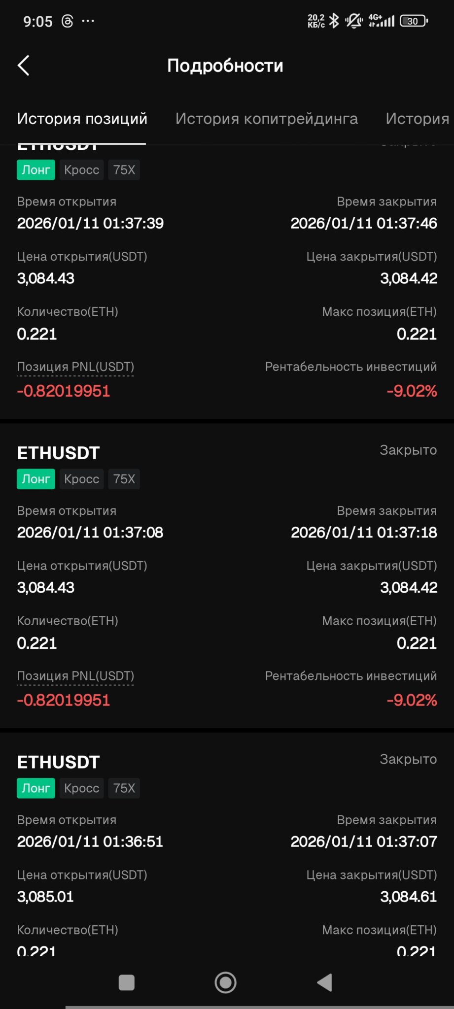
Task: Tap 75X leverage tag on top card
Action: pyautogui.click(x=124, y=170)
